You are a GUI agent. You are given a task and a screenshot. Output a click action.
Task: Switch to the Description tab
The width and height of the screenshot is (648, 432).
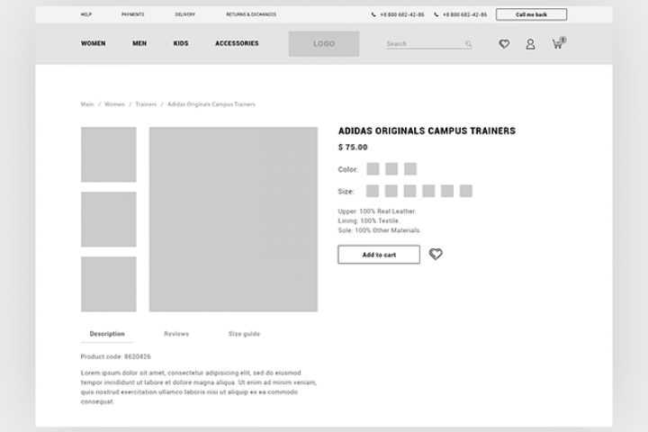tap(107, 334)
